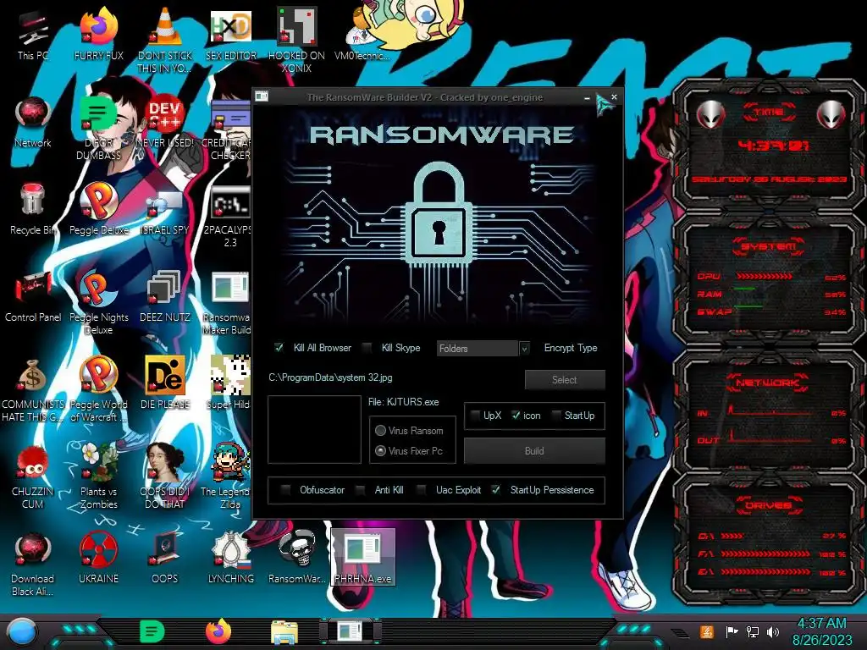Click the C:\ProgramData\system 32.jpg path text
This screenshot has width=867, height=650.
coord(331,377)
